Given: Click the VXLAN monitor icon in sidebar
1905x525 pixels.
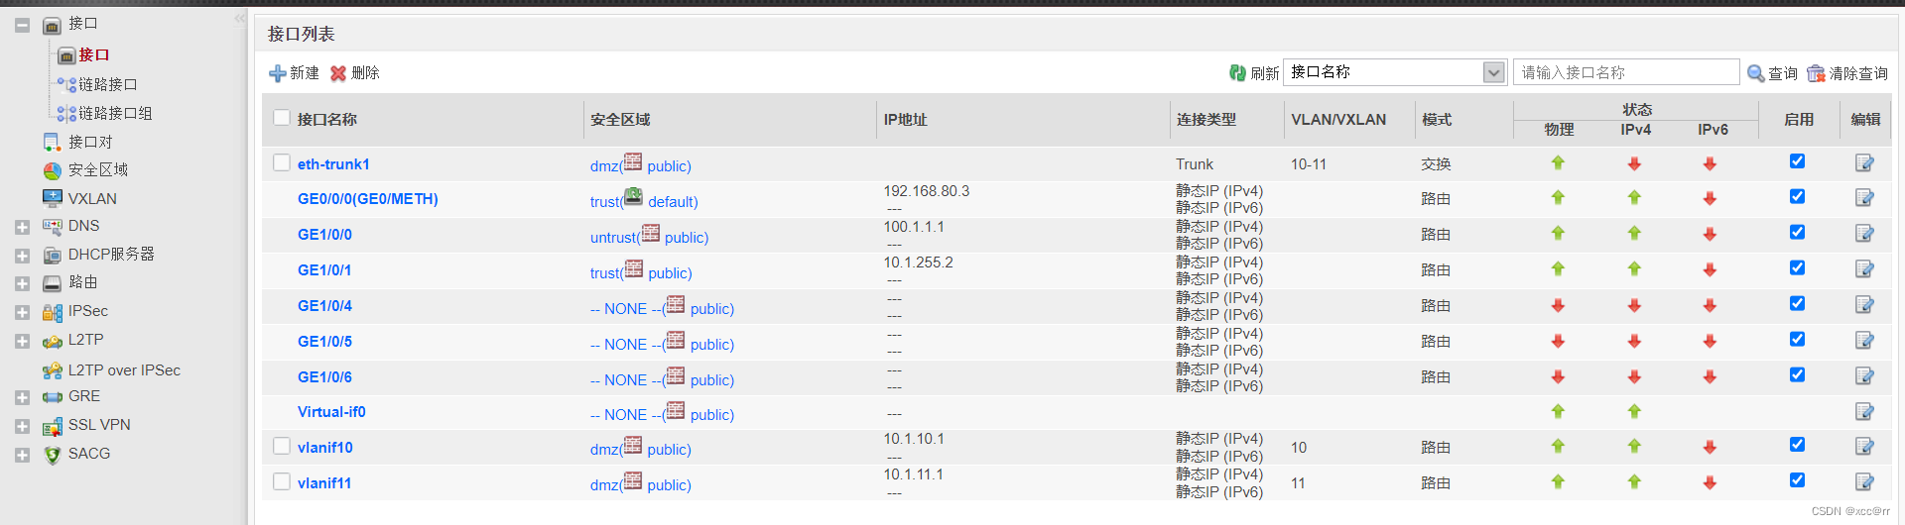Looking at the screenshot, I should (53, 198).
